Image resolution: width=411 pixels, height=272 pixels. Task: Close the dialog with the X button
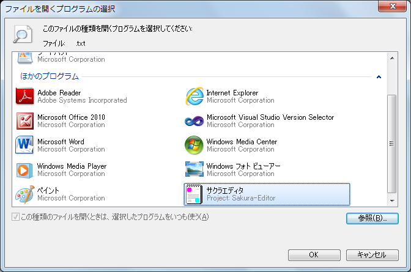392,6
